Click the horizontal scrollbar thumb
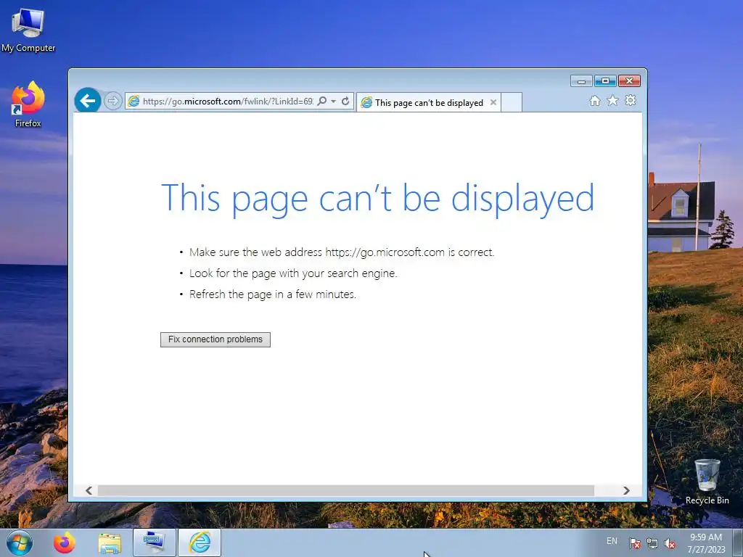This screenshot has width=743, height=557. (346, 490)
